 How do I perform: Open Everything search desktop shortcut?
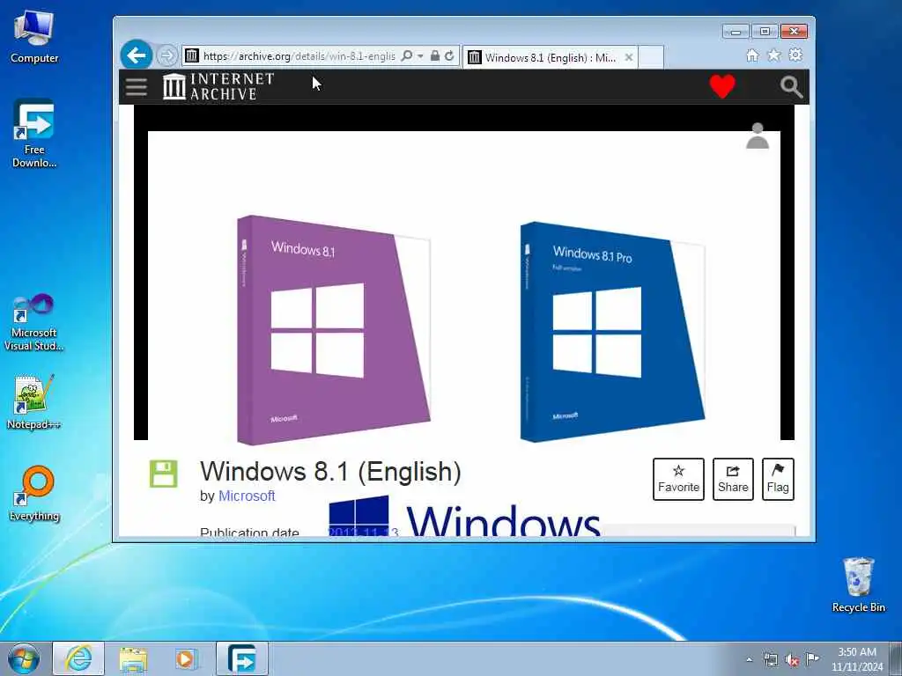[34, 493]
